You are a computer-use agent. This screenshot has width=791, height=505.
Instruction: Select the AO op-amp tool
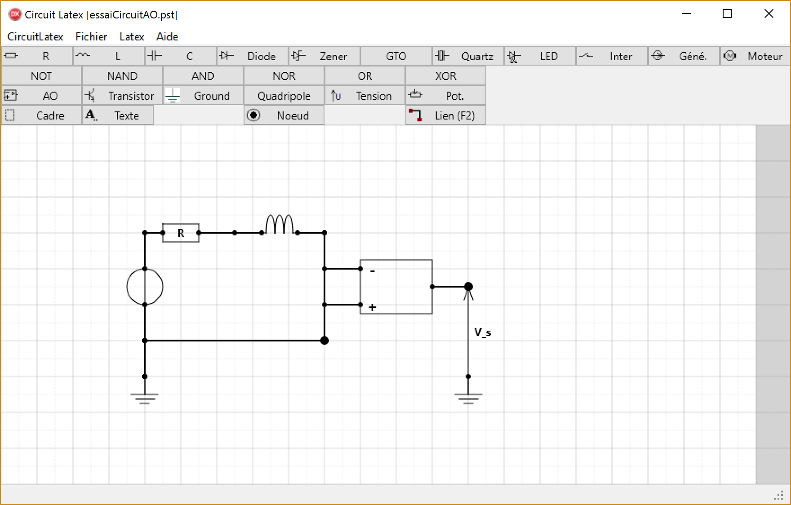tap(41, 96)
